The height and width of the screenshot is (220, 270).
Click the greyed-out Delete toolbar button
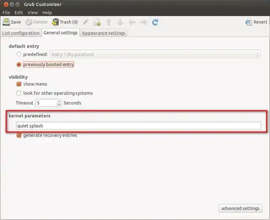tap(36, 22)
